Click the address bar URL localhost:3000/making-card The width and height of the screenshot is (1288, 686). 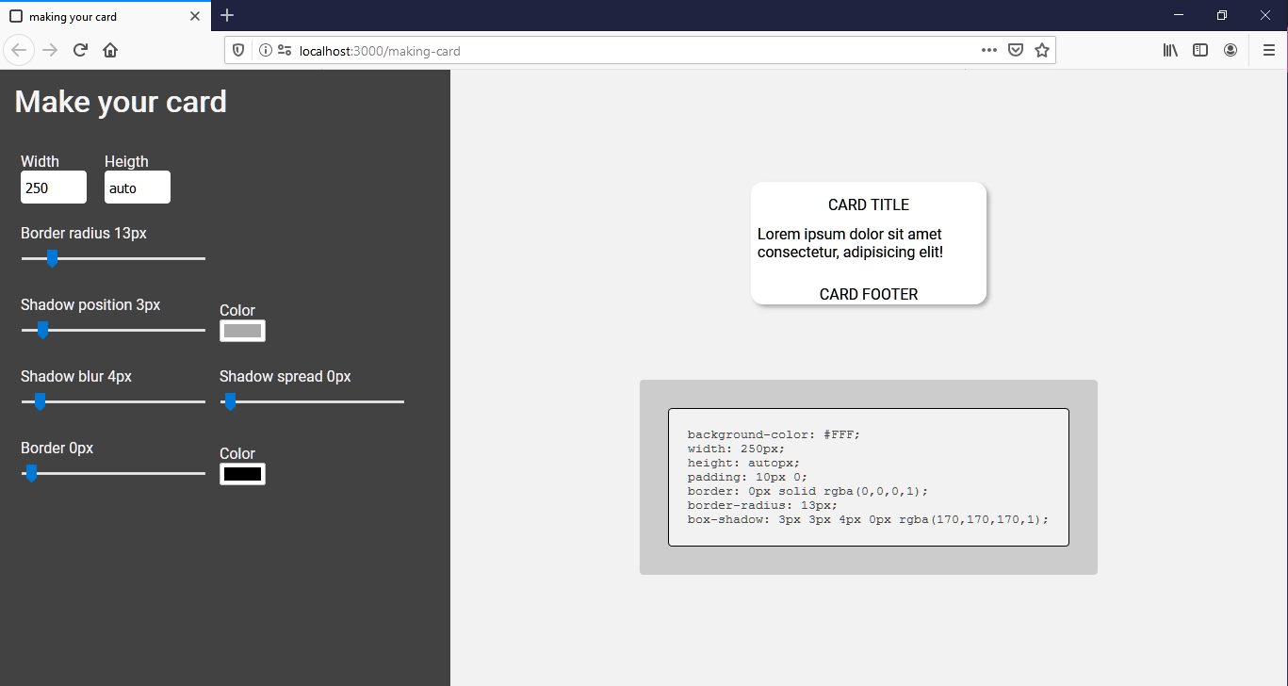pos(380,51)
